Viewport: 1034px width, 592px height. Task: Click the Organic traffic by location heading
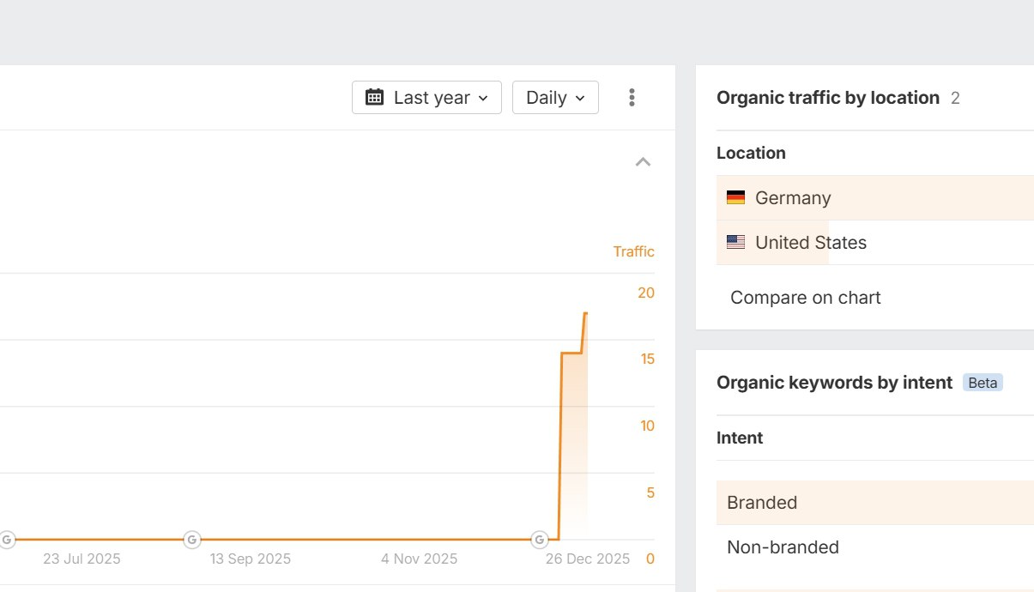tap(827, 98)
